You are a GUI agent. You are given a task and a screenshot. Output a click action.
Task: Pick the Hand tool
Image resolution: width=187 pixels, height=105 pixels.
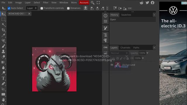3,100
